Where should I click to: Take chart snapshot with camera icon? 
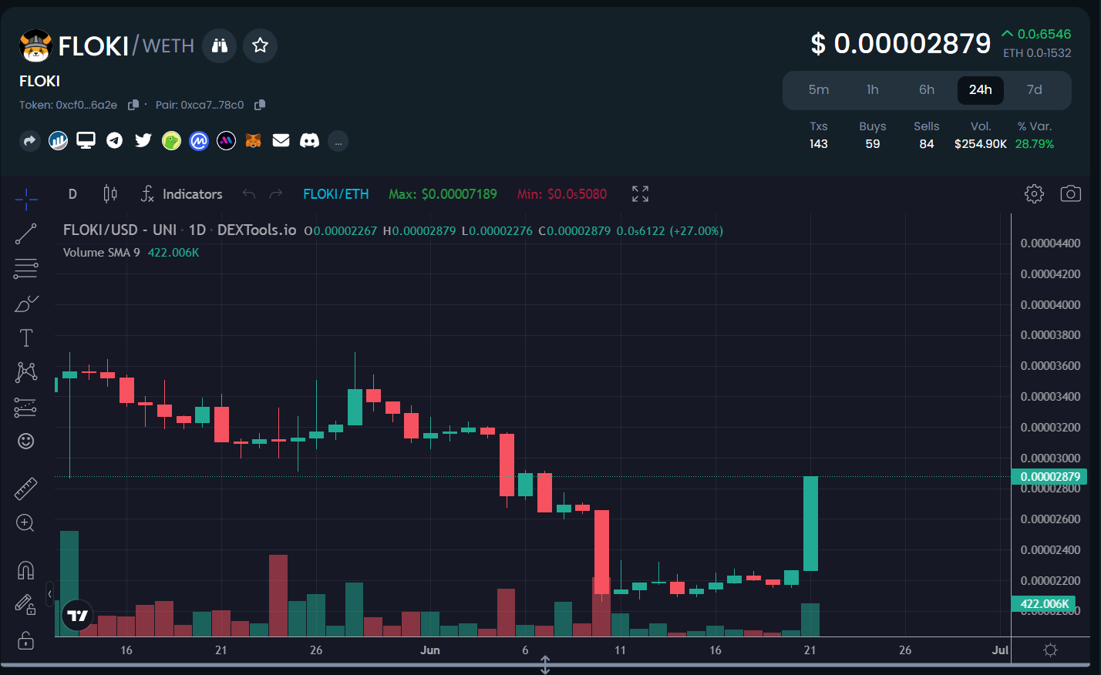[1071, 194]
